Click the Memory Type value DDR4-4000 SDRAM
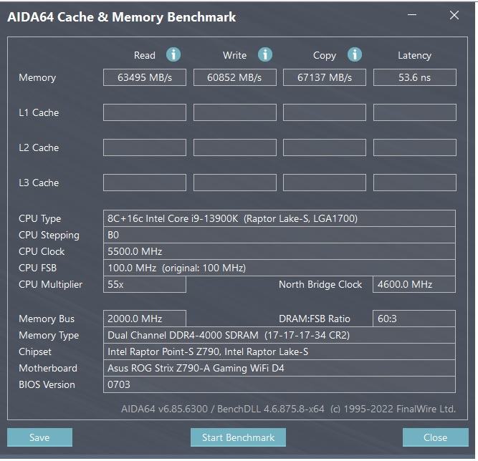Viewport: 478px width, 461px height. (279, 335)
